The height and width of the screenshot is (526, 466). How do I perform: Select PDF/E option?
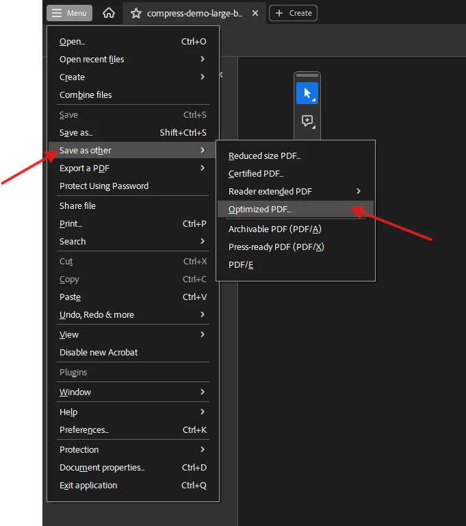[296, 264]
